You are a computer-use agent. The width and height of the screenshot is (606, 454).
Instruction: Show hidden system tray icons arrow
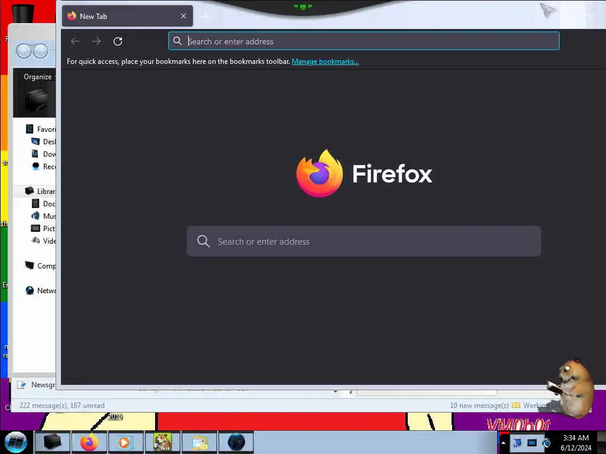[503, 443]
